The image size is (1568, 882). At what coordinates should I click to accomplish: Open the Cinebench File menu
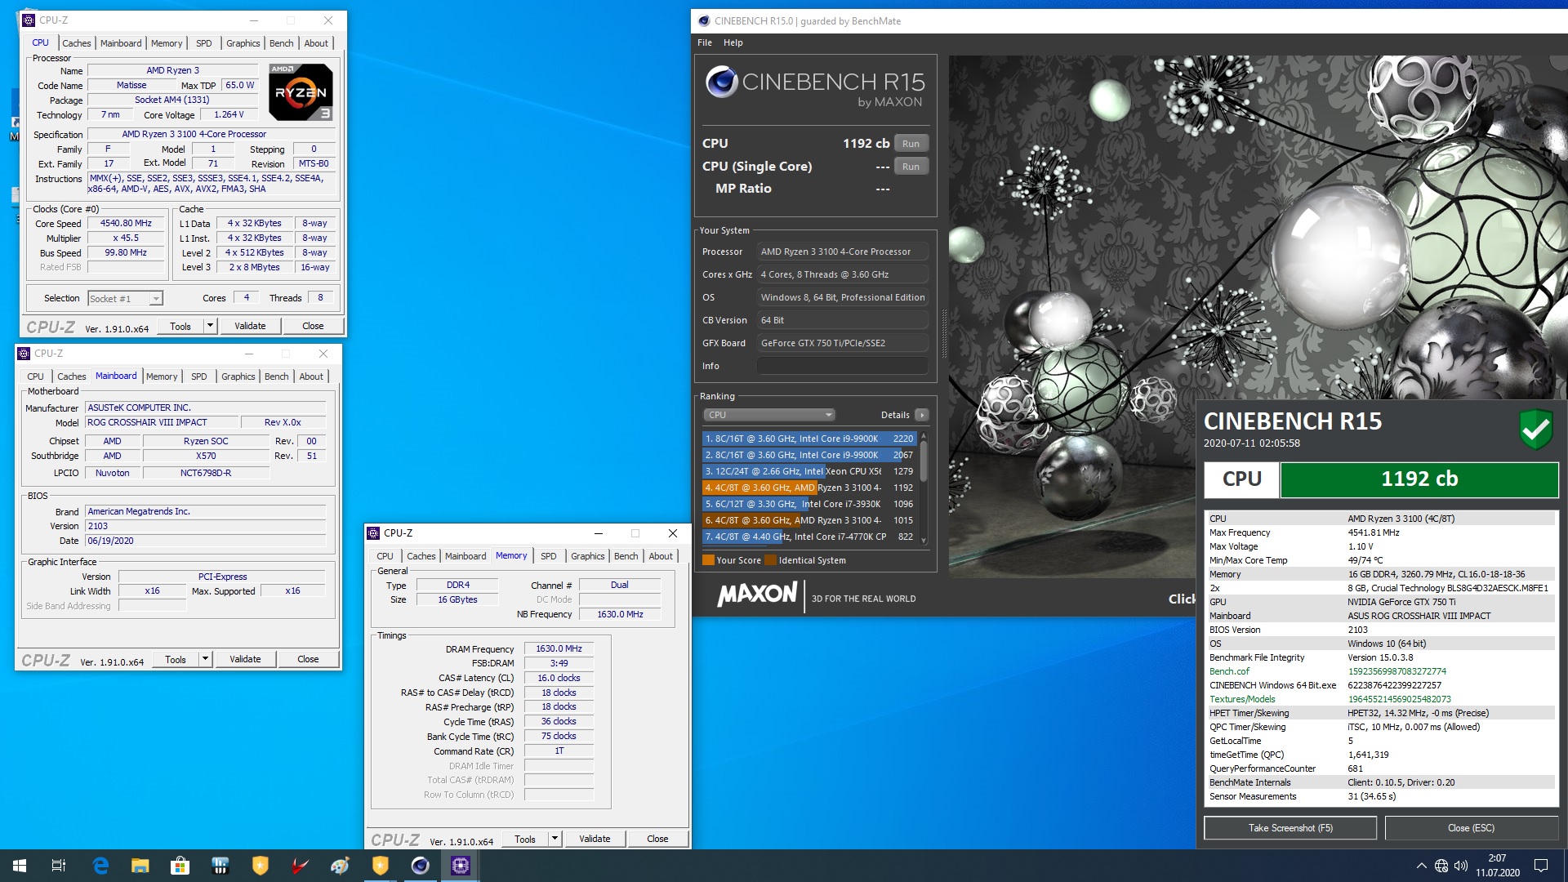click(x=705, y=42)
